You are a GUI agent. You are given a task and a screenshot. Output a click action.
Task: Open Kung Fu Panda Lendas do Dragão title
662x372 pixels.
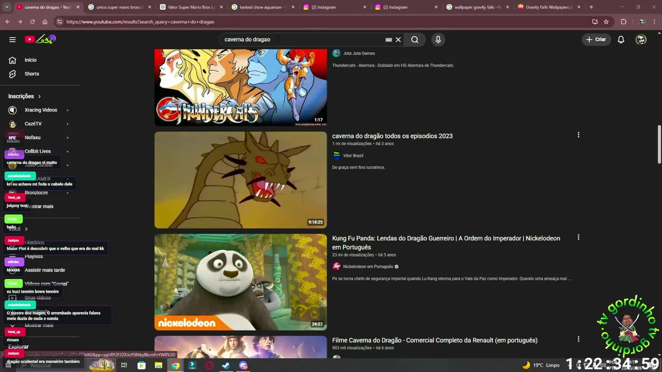[446, 243]
